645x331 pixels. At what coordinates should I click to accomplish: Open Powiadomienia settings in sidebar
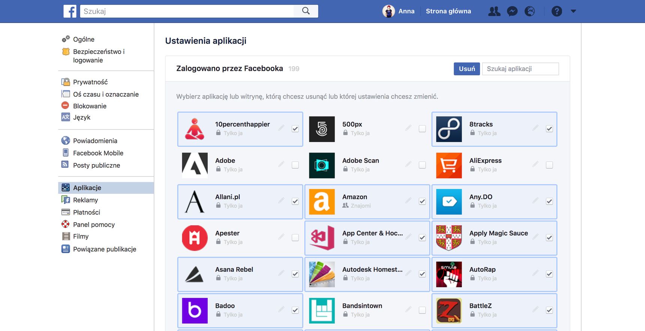coord(95,141)
